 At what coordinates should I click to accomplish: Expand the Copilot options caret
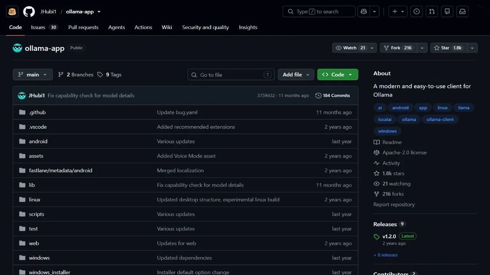click(x=374, y=11)
